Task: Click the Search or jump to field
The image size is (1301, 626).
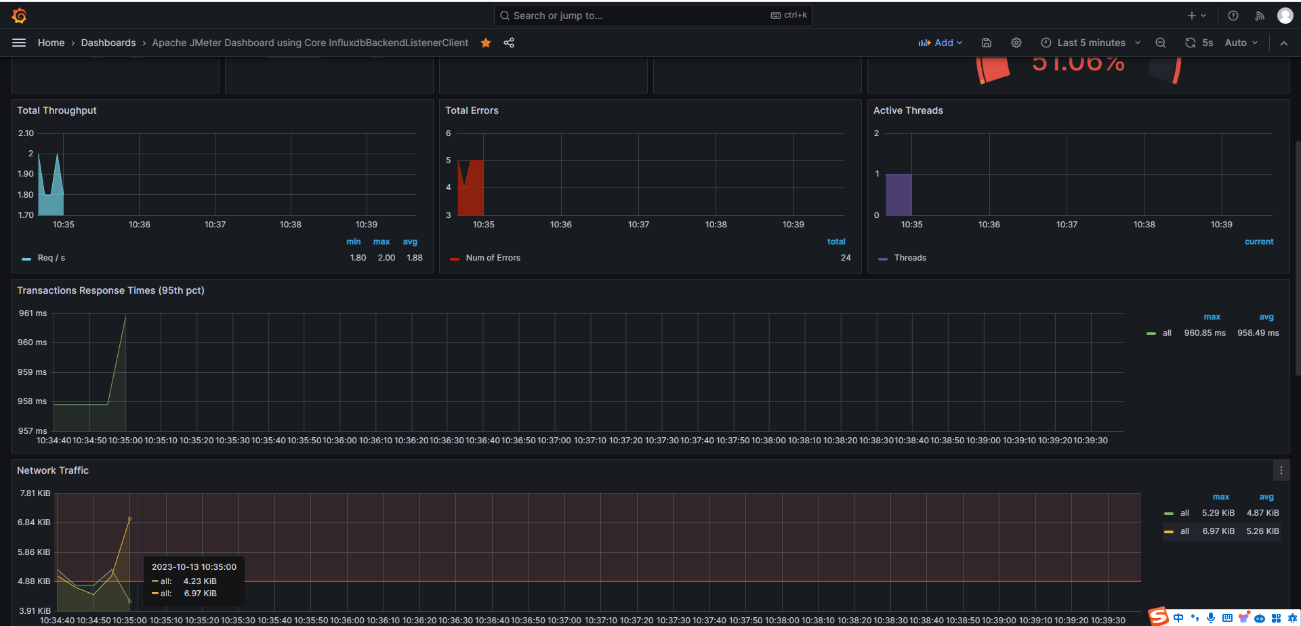Action: tap(653, 16)
